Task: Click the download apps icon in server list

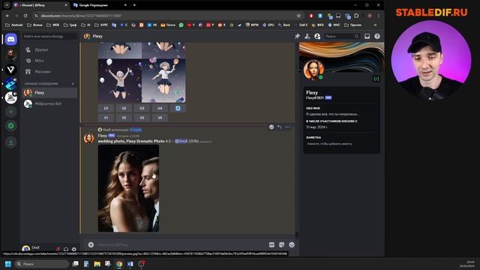Action: coord(11,142)
